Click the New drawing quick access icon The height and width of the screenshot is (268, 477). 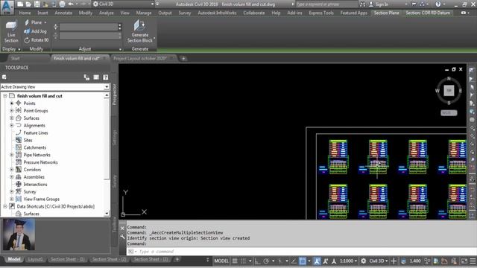click(x=20, y=4)
